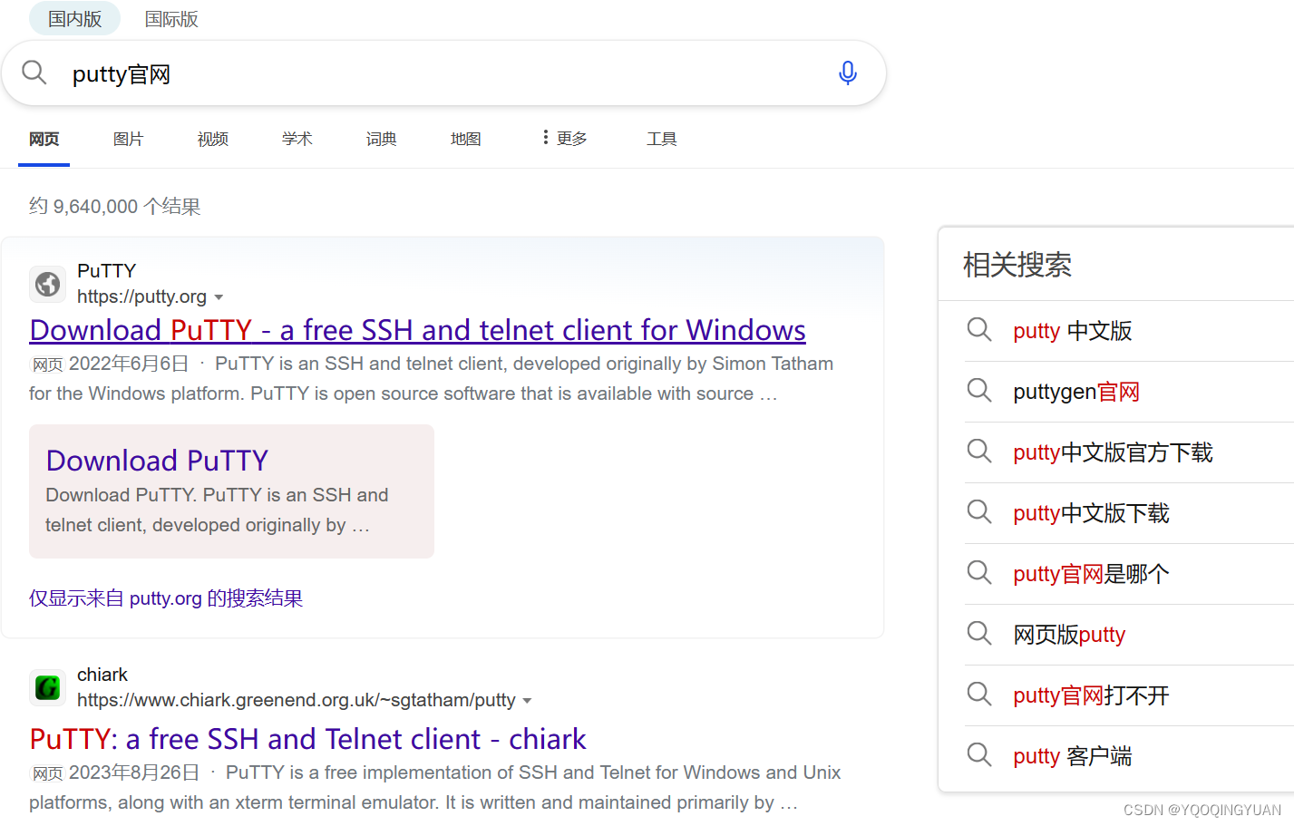Open the 更多 more menu
Image resolution: width=1294 pixels, height=826 pixels.
pyautogui.click(x=565, y=138)
